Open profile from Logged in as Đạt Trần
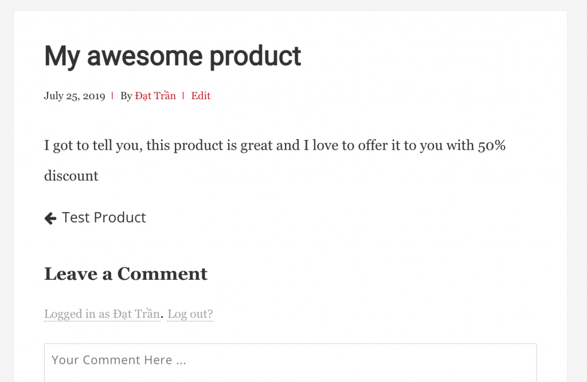Viewport: 587px width, 382px height. point(102,314)
